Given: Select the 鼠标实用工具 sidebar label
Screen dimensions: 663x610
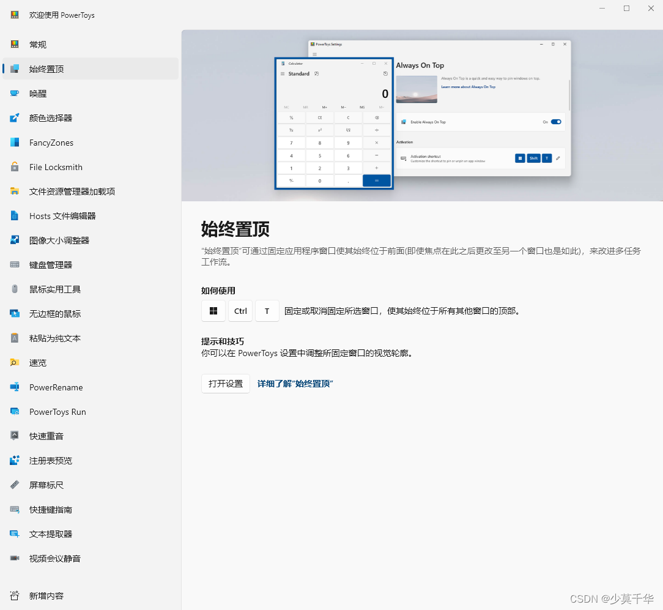Looking at the screenshot, I should [55, 289].
